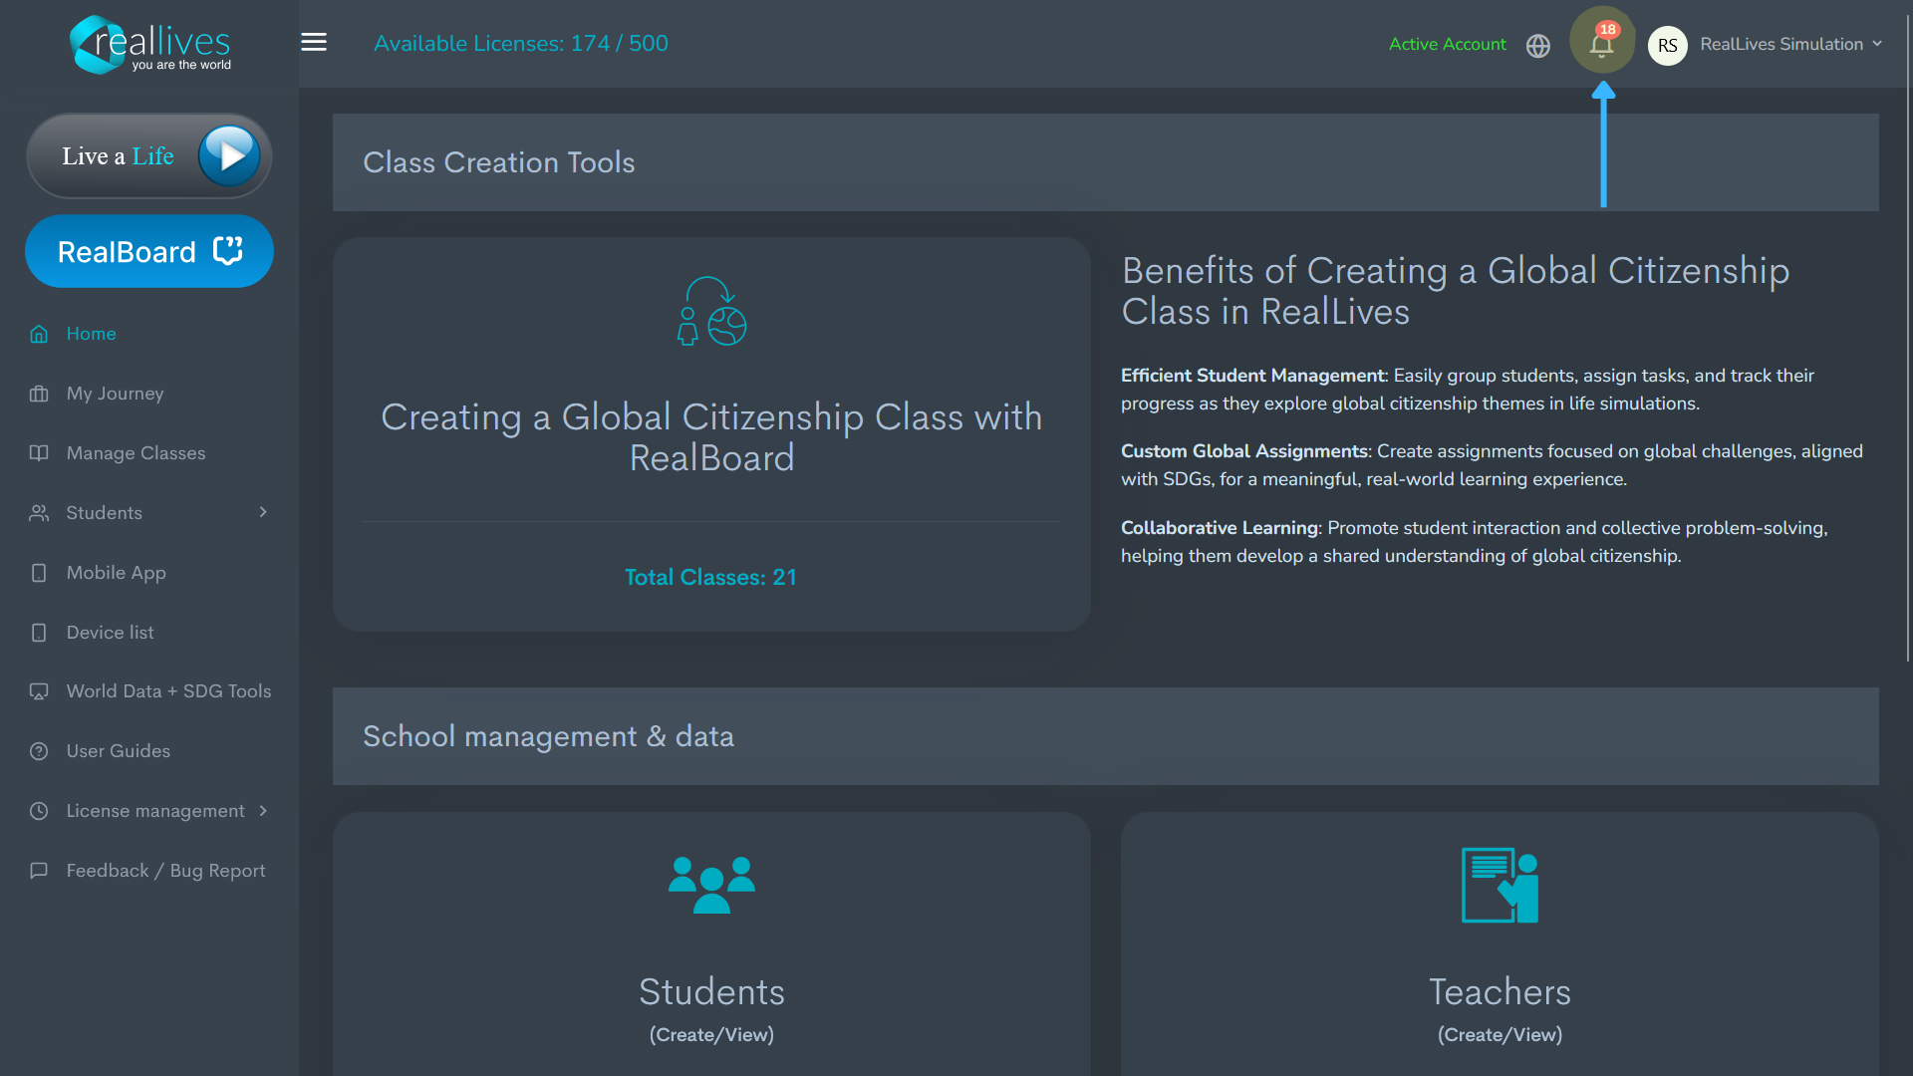Click the World Data + SDG Tools icon
1913x1076 pixels.
pos(39,691)
